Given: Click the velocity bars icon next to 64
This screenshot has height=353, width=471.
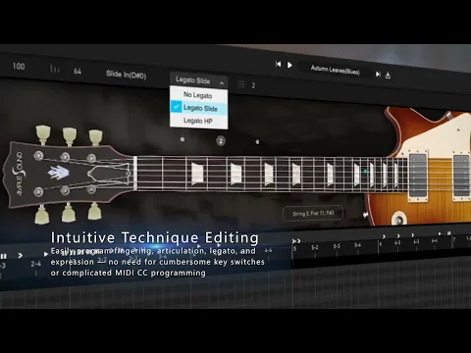Looking at the screenshot, I should point(55,69).
